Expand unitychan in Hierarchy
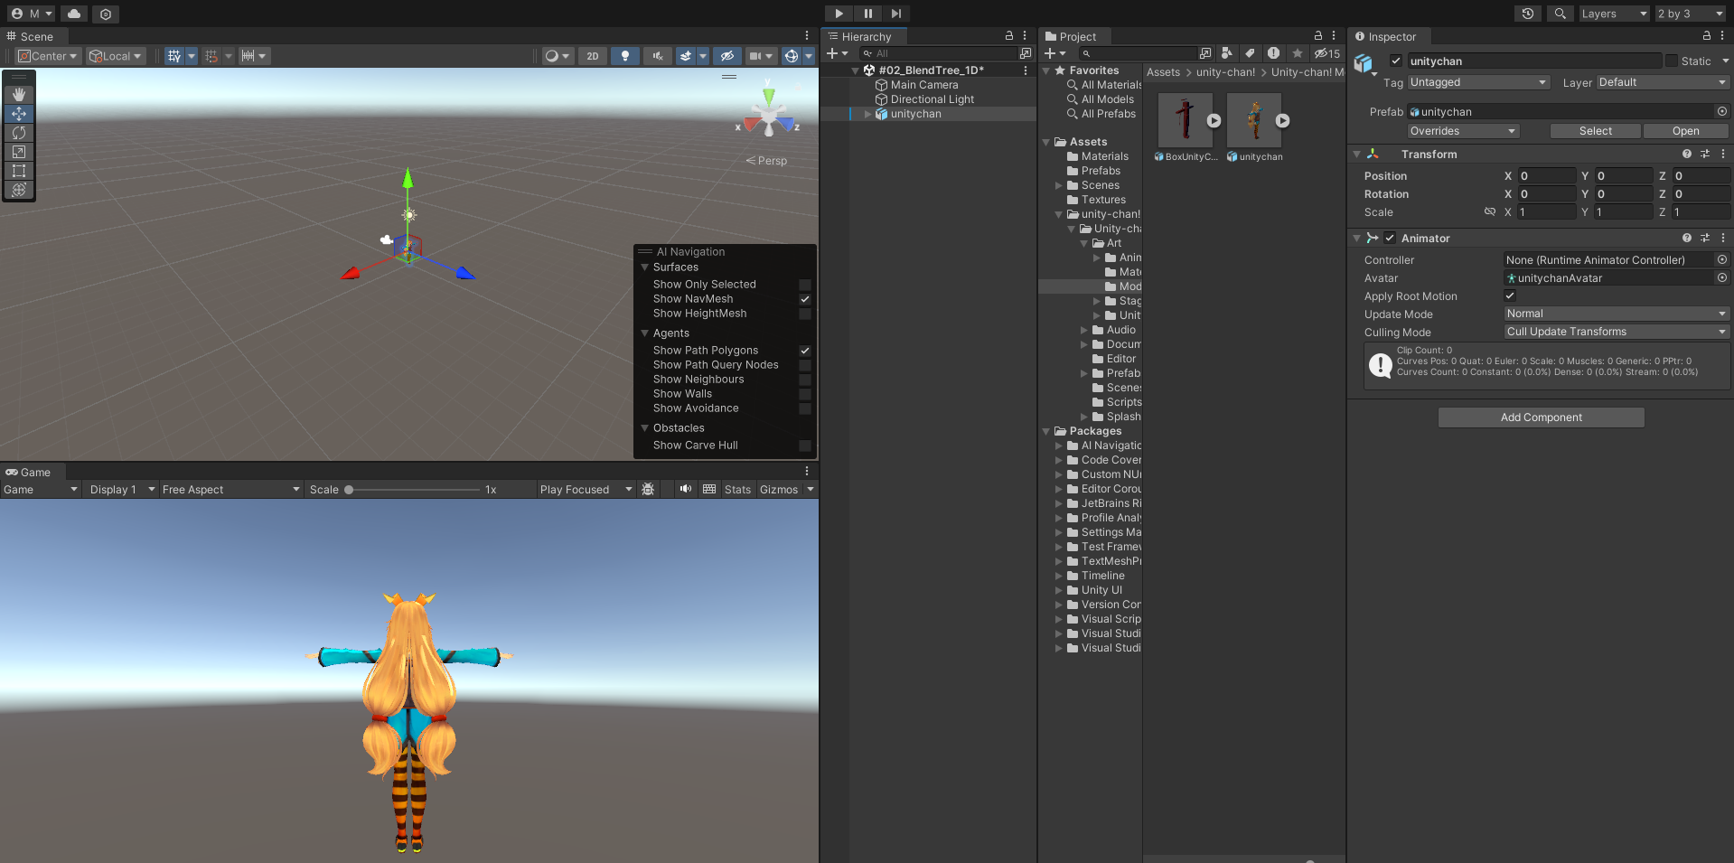This screenshot has height=863, width=1734. (x=868, y=114)
